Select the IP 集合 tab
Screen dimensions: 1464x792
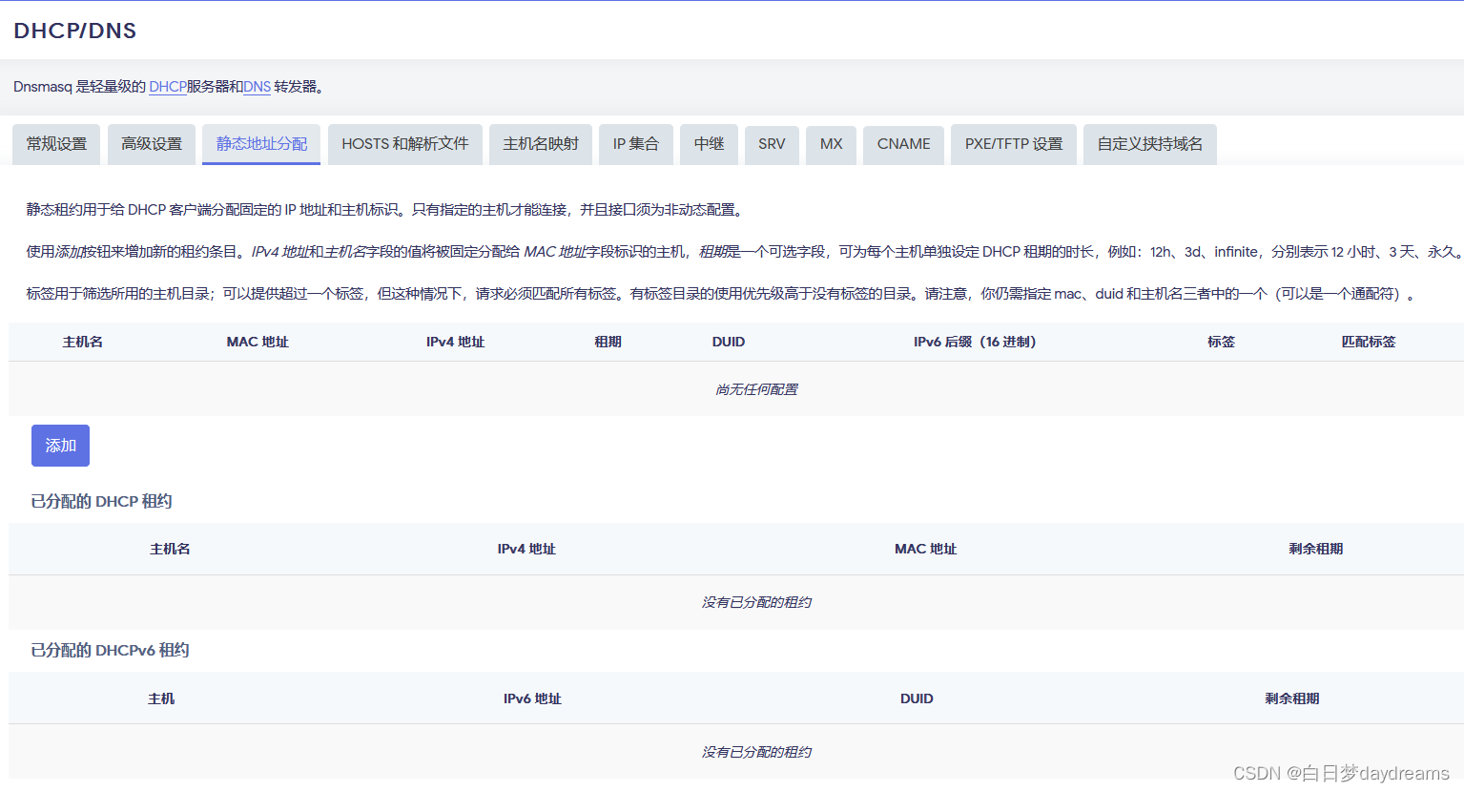635,144
